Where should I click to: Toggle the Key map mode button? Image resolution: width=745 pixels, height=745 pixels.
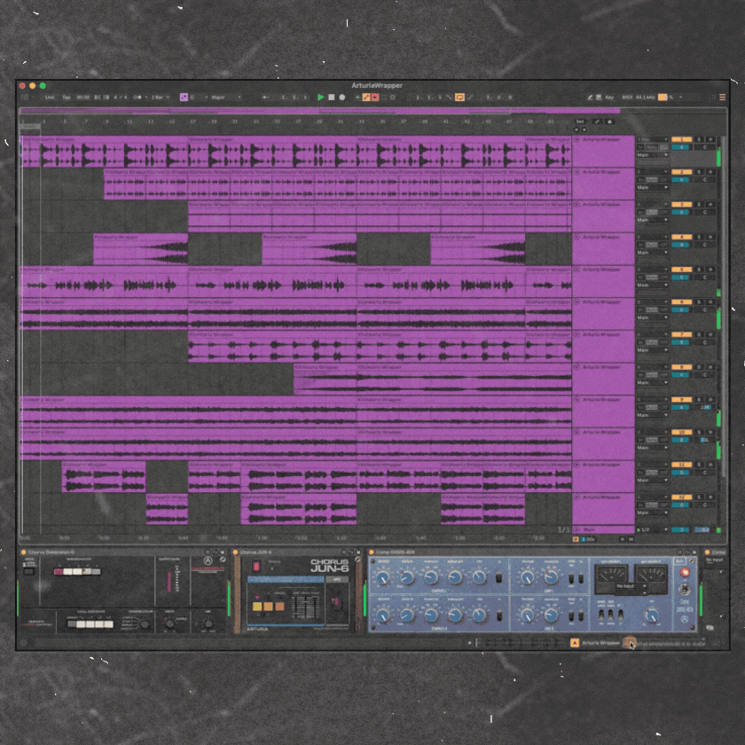point(609,98)
